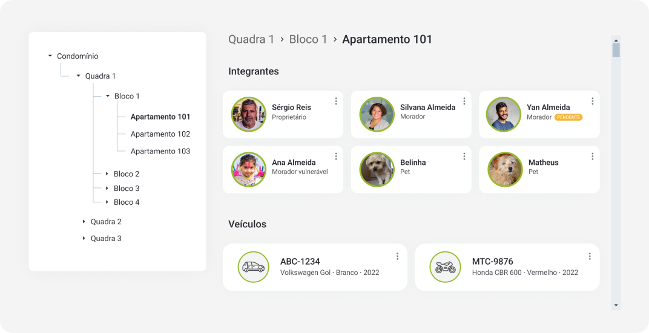Select Apartamento 103 in the tree
The width and height of the screenshot is (649, 333).
[160, 151]
